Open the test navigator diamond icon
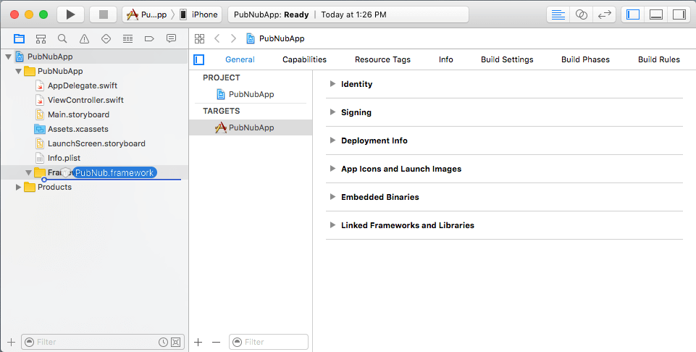Screen dimensions: 696x352 (106, 38)
